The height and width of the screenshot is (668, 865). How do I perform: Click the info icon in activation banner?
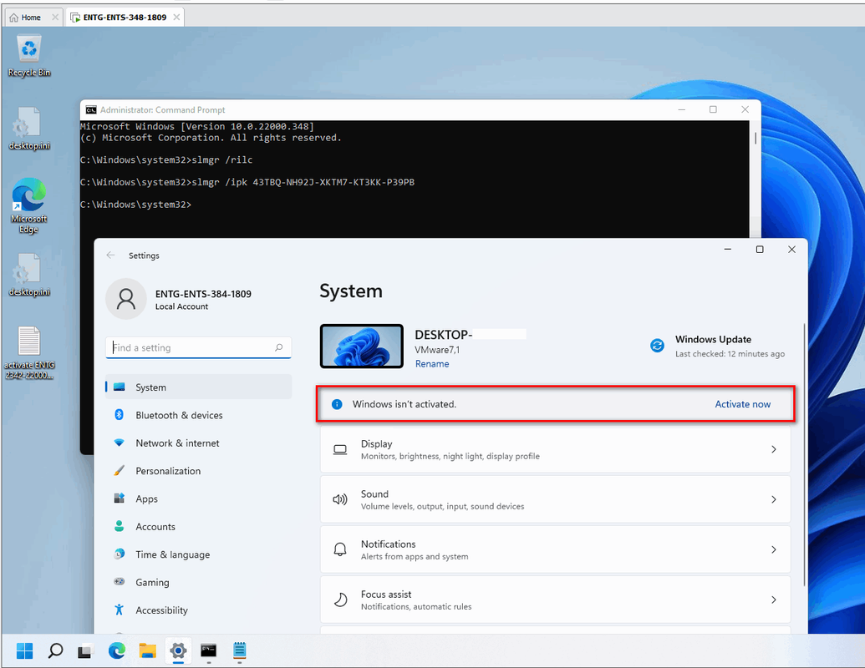(337, 404)
